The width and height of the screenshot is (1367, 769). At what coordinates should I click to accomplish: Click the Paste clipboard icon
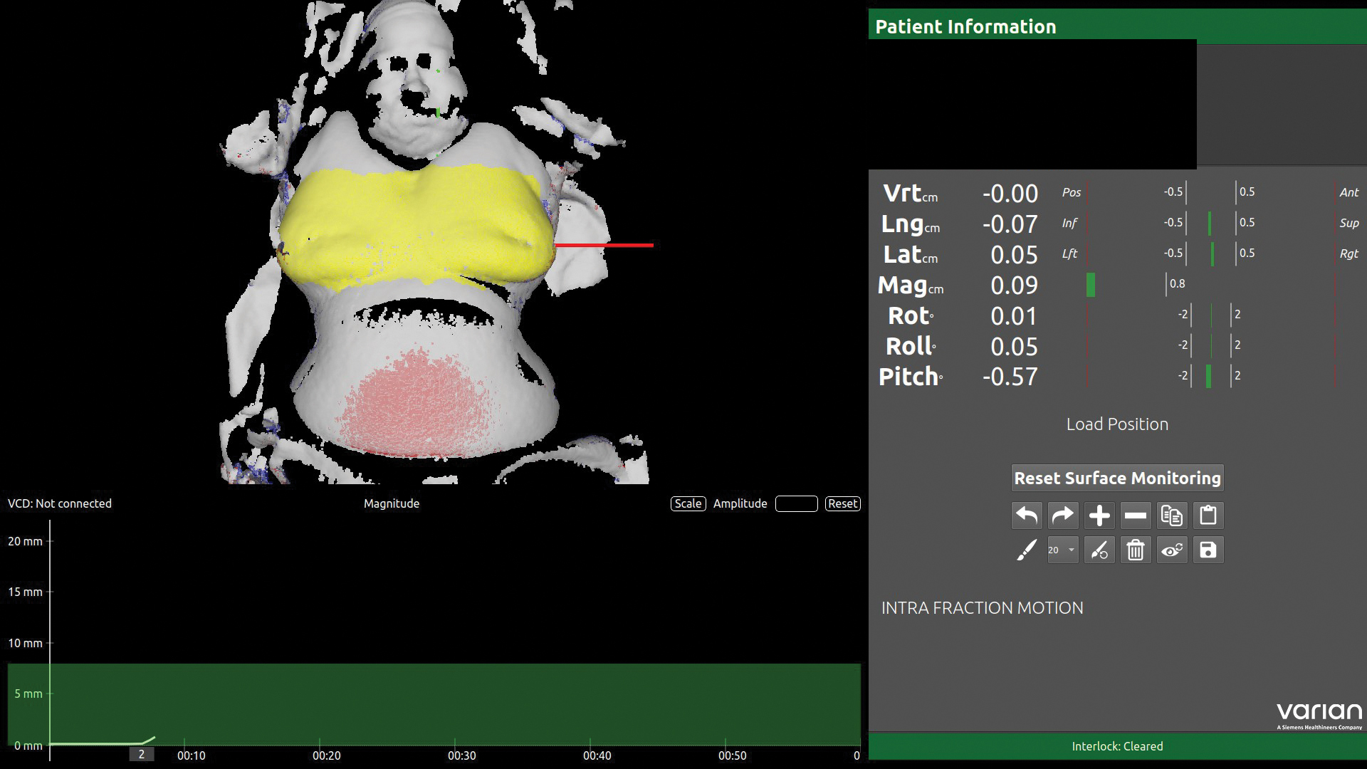[1208, 515]
